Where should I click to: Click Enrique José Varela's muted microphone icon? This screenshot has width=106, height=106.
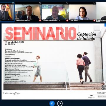point(67,20)
